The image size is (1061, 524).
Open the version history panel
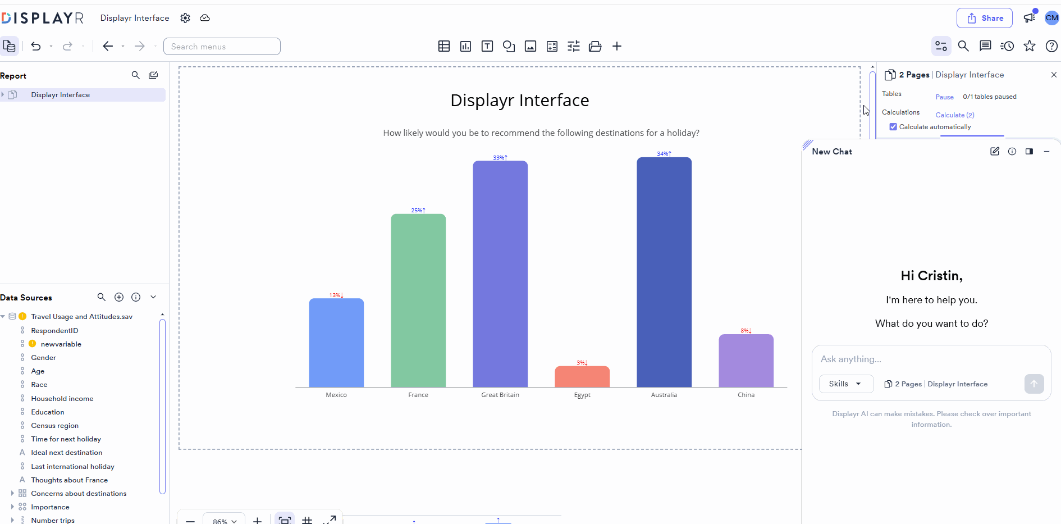click(1007, 46)
